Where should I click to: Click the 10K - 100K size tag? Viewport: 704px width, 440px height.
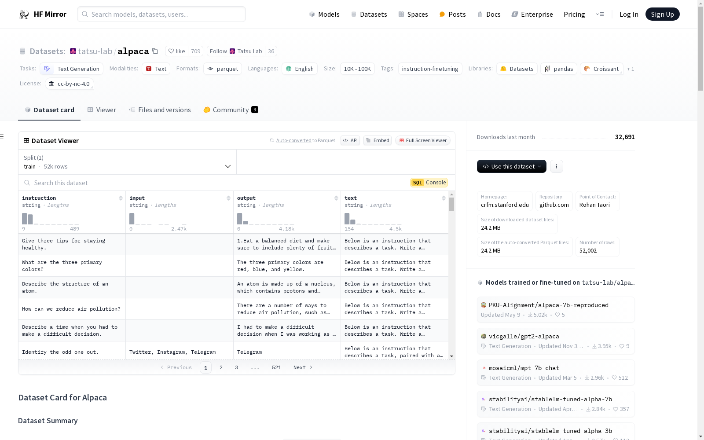(357, 69)
